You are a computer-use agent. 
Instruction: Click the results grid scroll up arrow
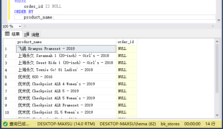tap(217, 41)
